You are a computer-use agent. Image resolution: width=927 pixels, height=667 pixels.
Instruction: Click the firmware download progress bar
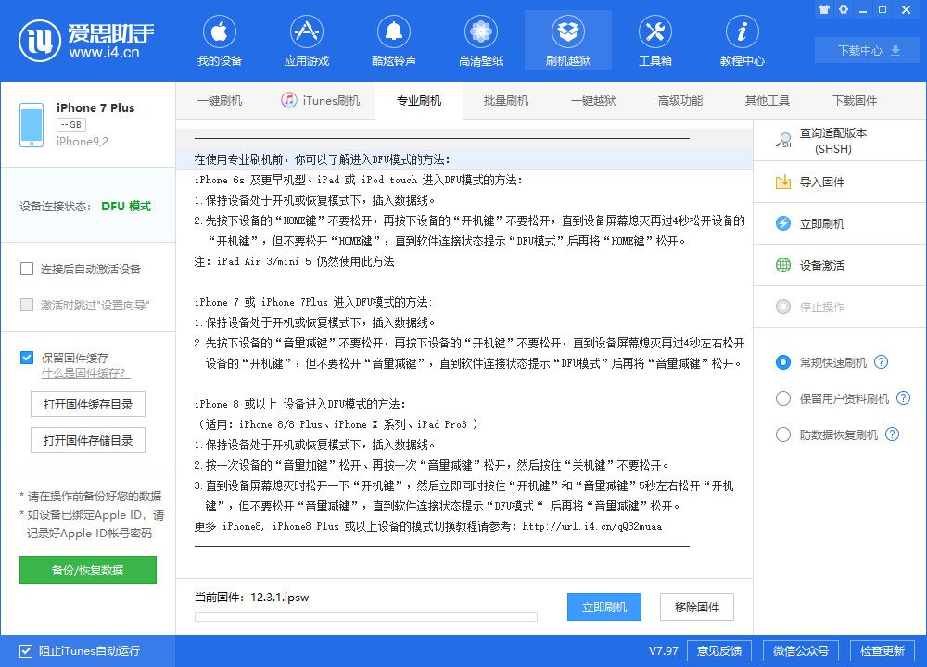tap(365, 616)
